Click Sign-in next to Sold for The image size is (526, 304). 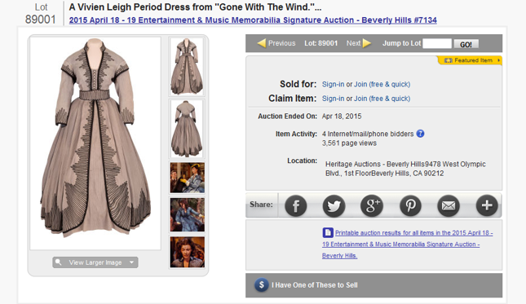(333, 84)
